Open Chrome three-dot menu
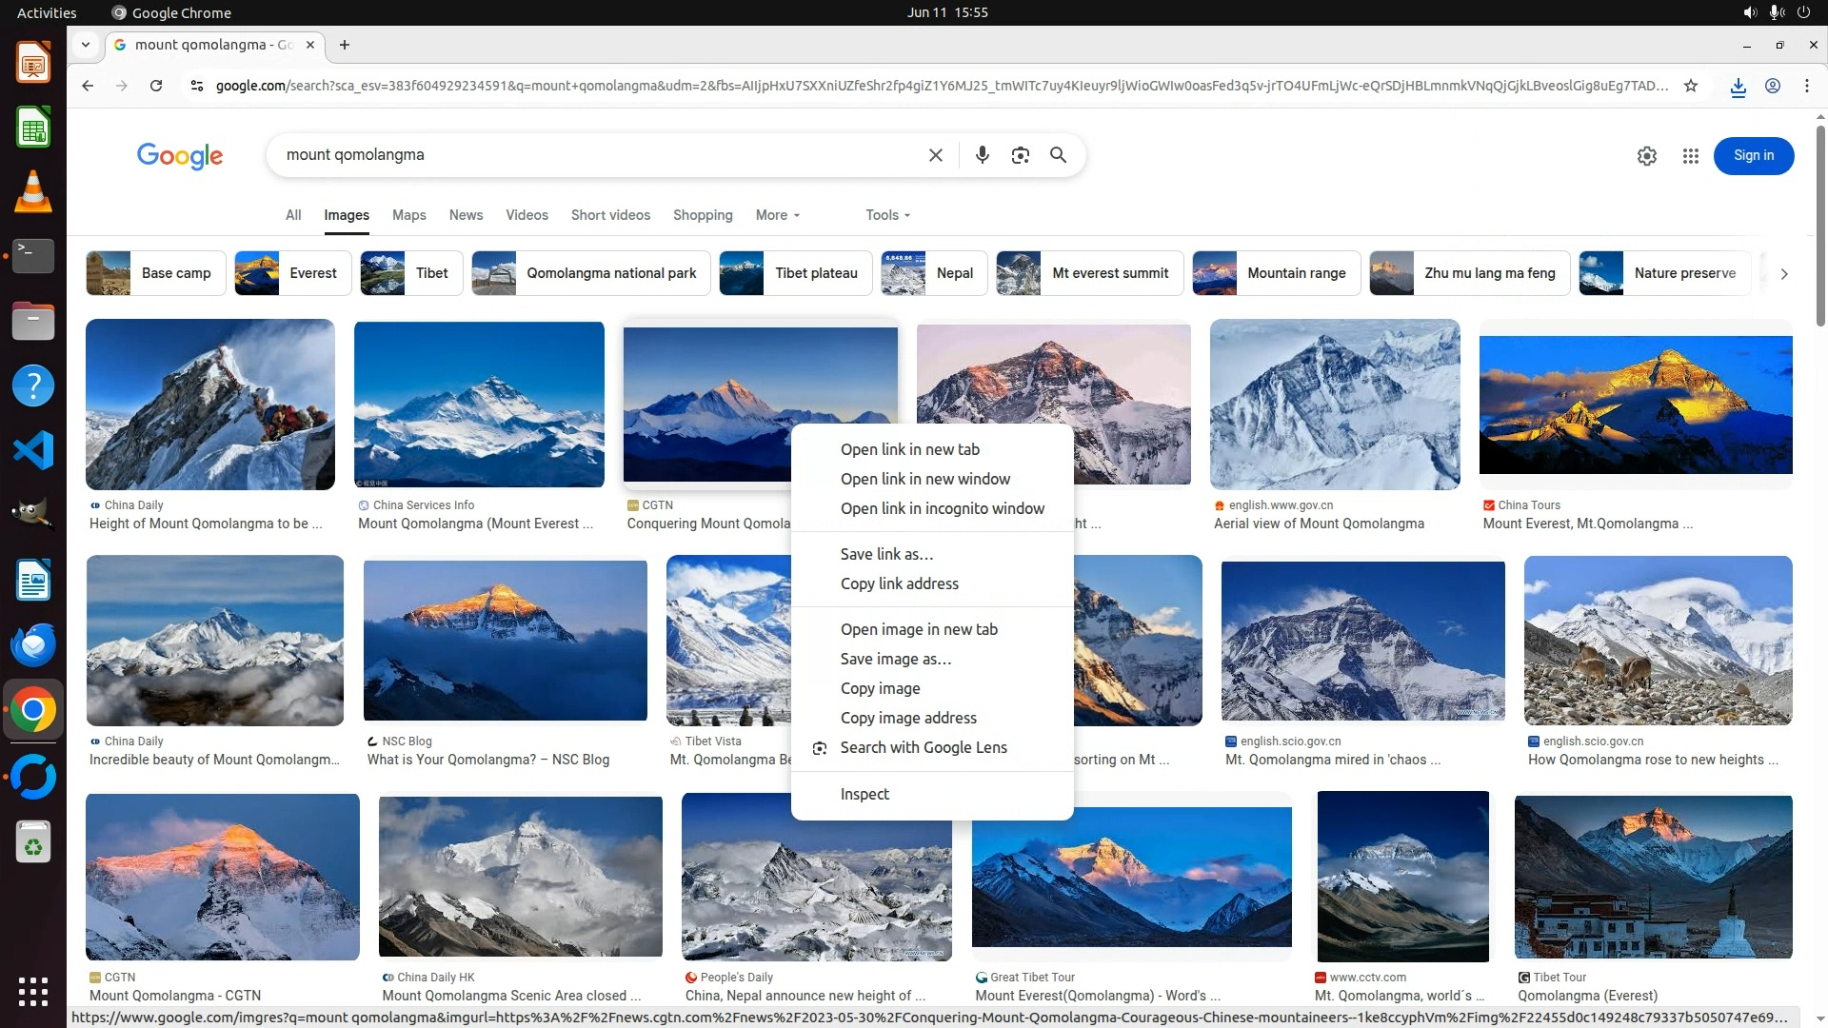 point(1806,86)
